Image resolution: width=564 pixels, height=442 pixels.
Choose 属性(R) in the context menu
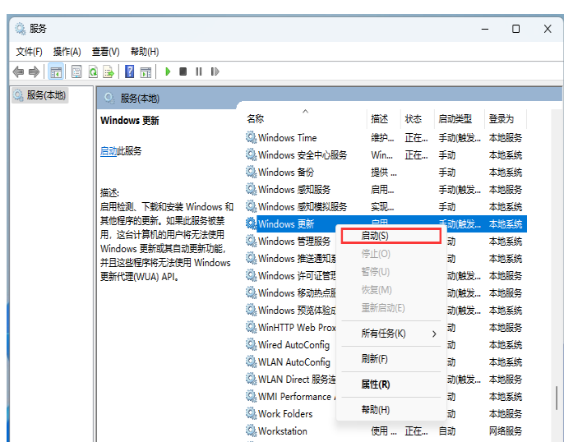click(x=391, y=384)
